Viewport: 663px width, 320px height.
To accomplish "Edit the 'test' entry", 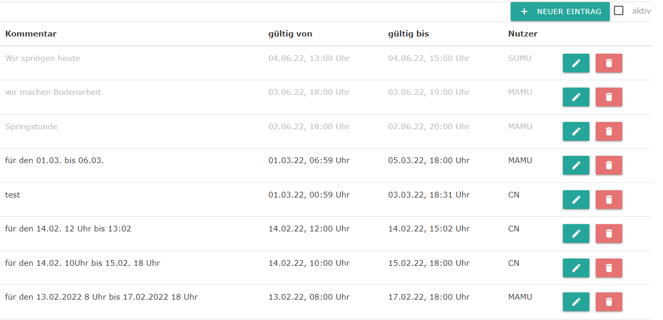I will [576, 200].
